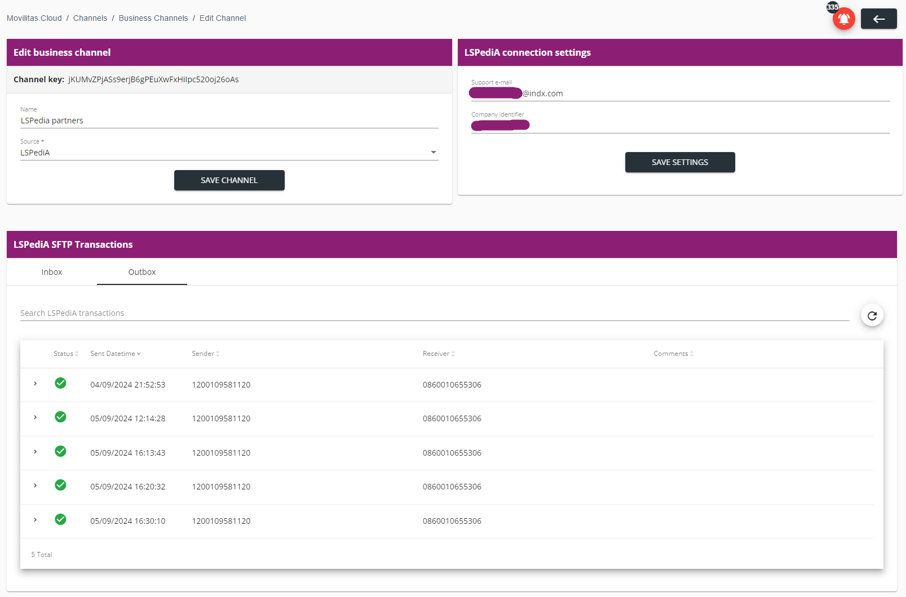The image size is (906, 597).
Task: Open the Channels breadcrumb link
Action: 90,18
